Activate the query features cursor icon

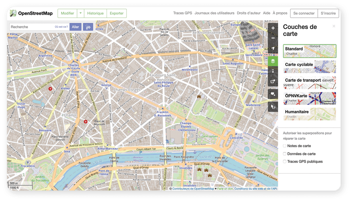273,107
